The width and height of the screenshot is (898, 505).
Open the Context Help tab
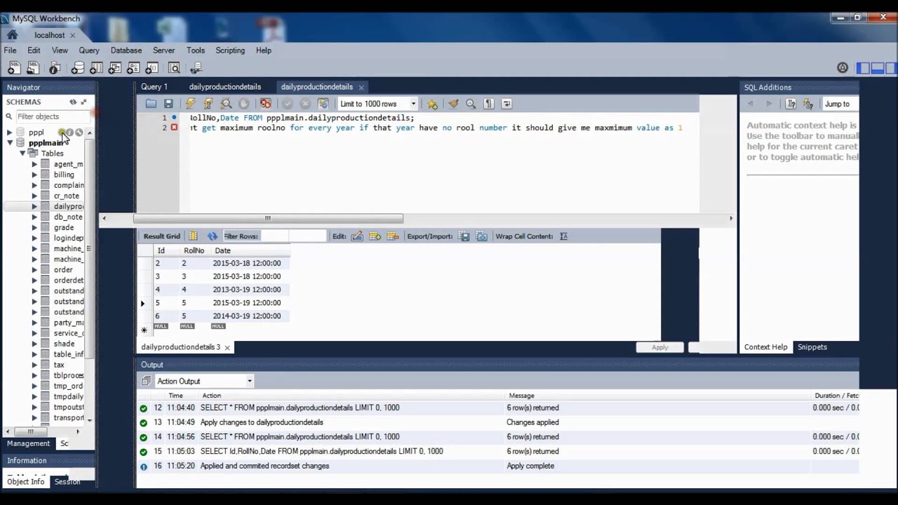[765, 347]
